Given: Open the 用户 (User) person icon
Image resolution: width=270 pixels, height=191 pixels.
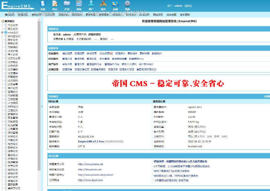Looking at the screenshot, I should tap(91, 4).
